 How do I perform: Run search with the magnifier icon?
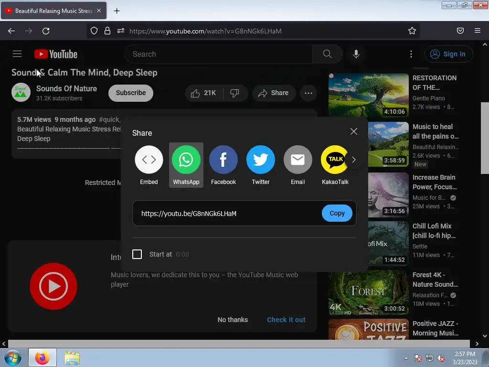[328, 54]
